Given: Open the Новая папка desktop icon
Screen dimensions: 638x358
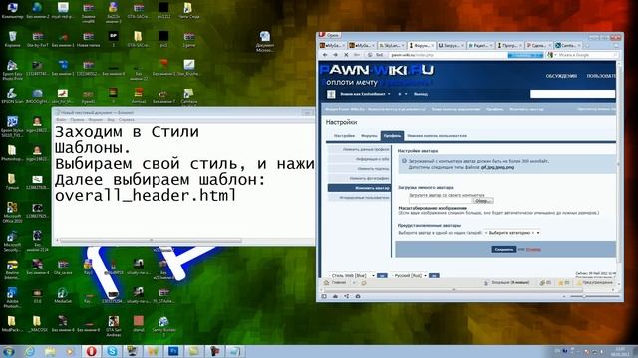Looking at the screenshot, I should point(88,39).
